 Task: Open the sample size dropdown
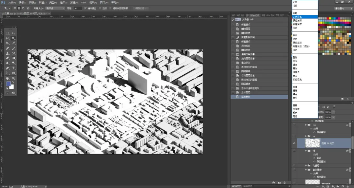click(55, 8)
